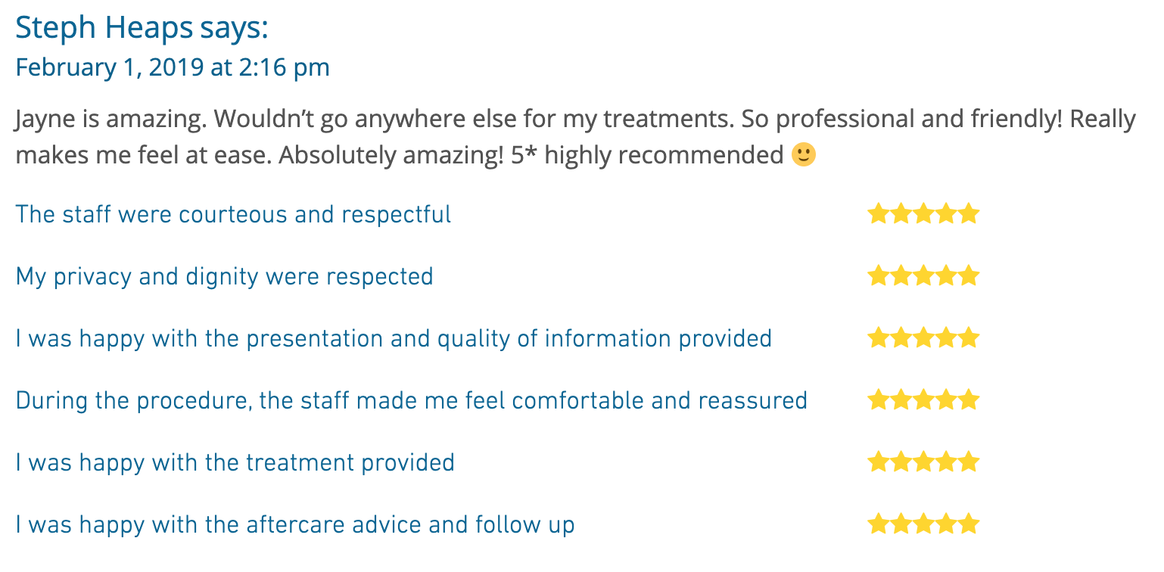Viewport: 1164px width, 572px height.
Task: Click the 'Jayne is amazing' review text
Action: pos(575,137)
